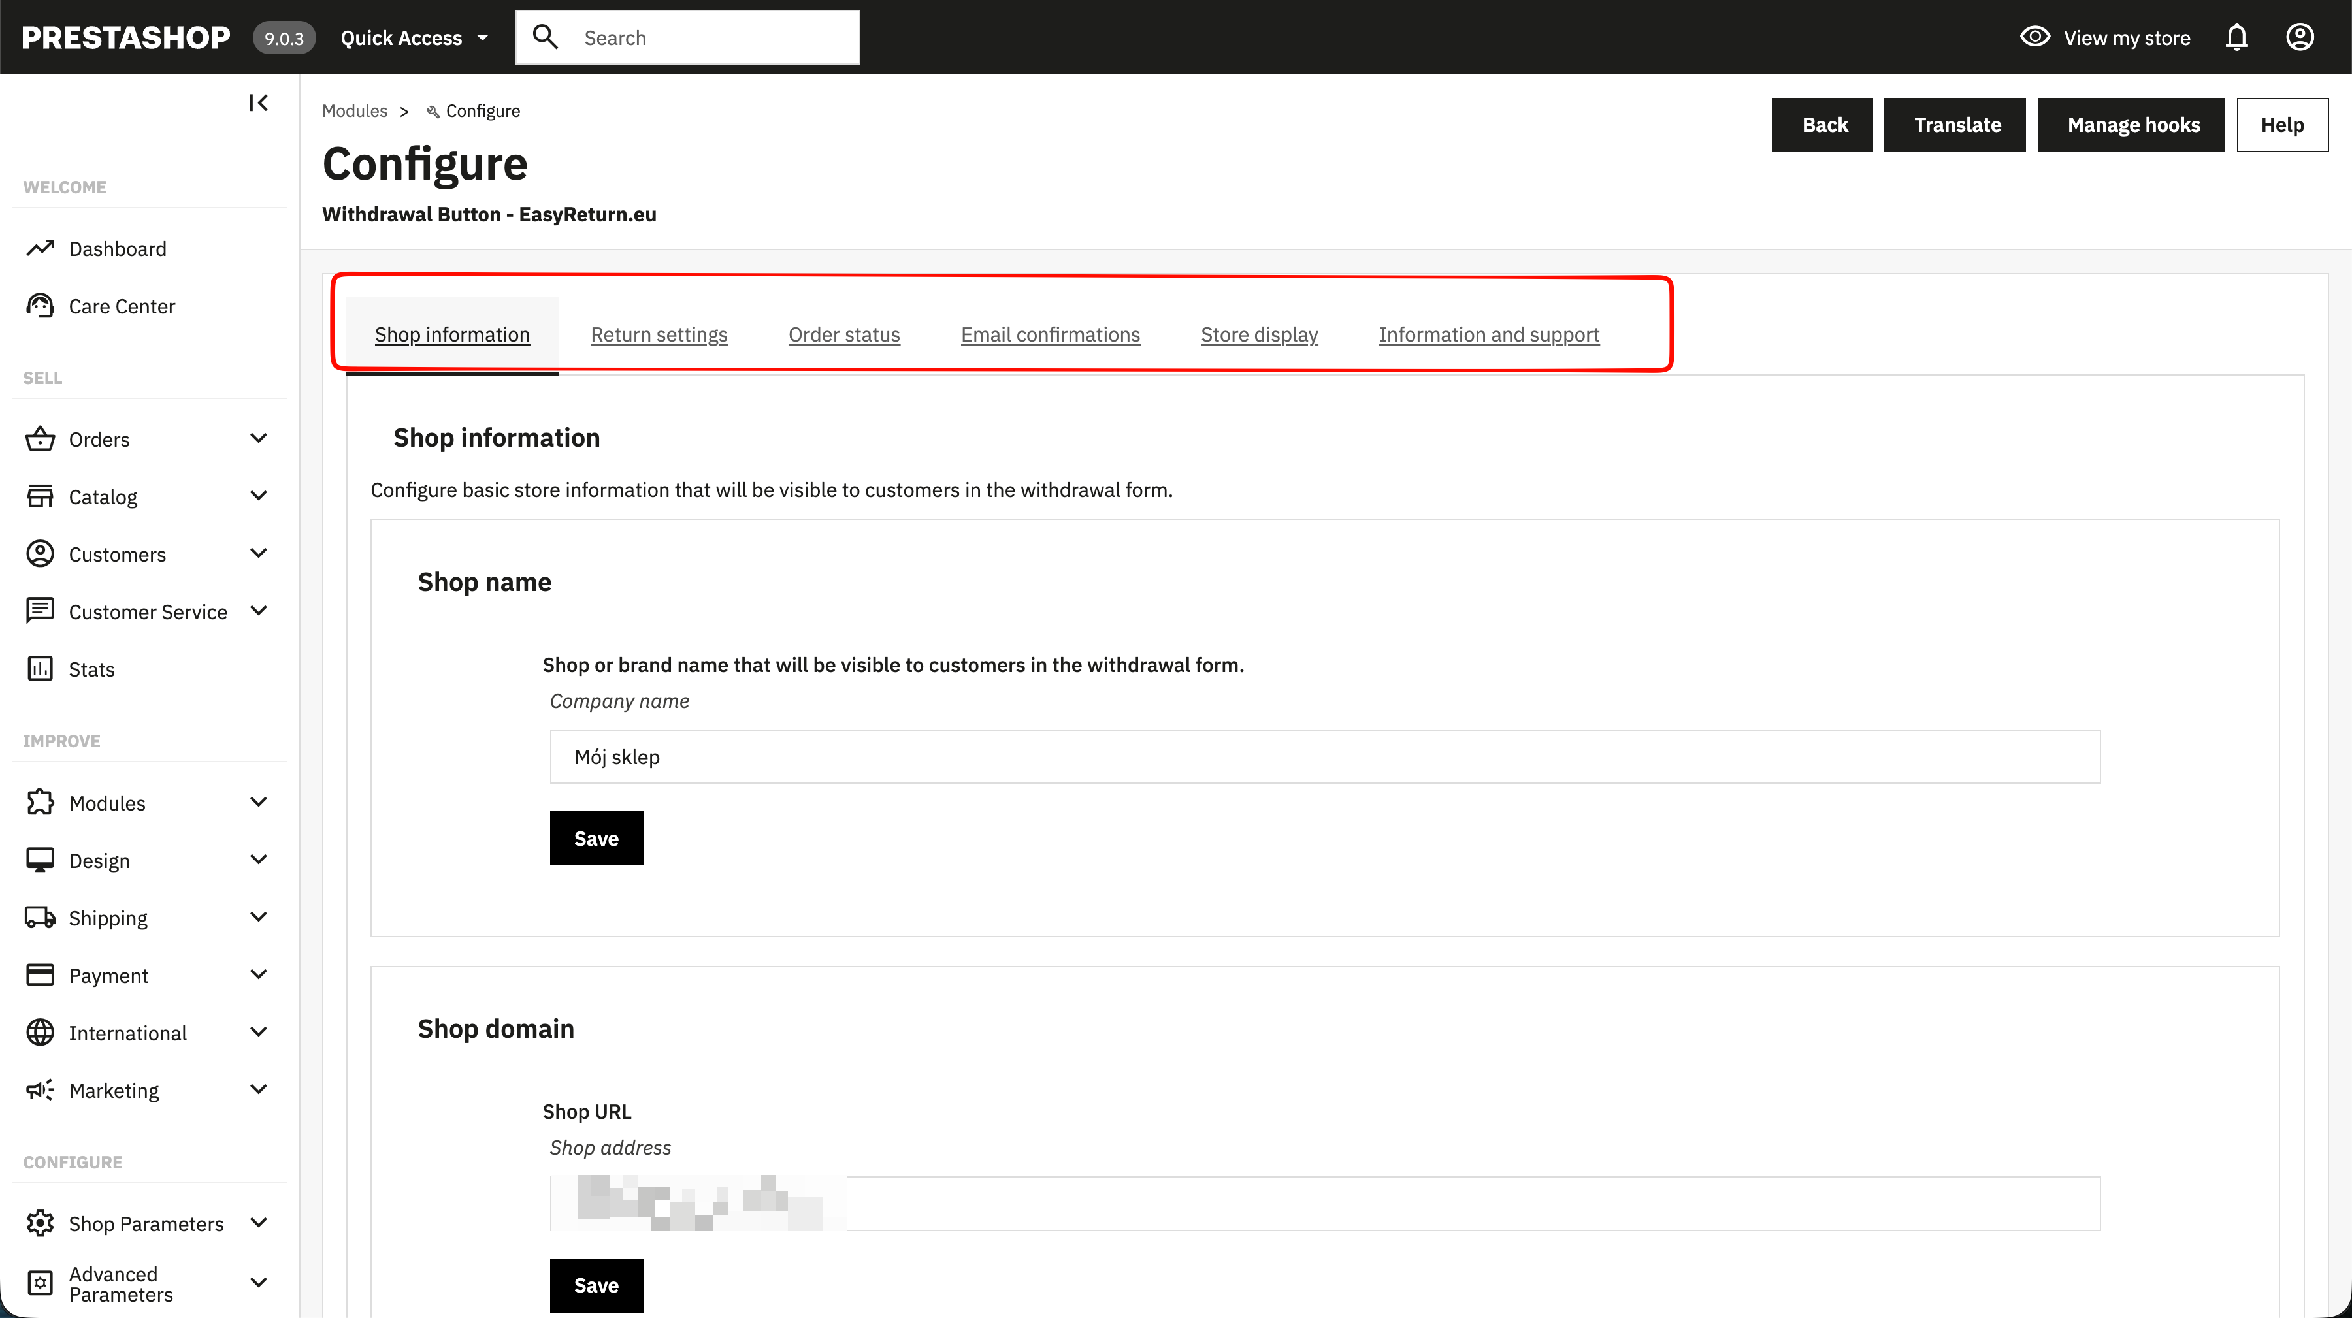Click the search magnifier icon
Image resolution: width=2352 pixels, height=1318 pixels.
[x=545, y=37]
